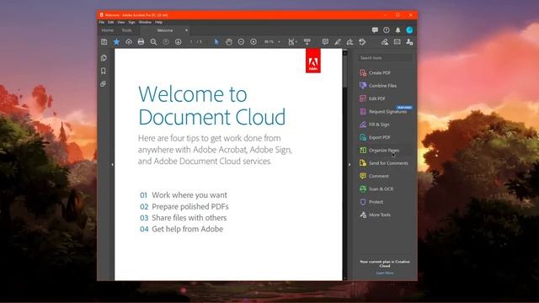Image resolution: width=539 pixels, height=303 pixels.
Task: Select the Hand pan tool
Action: click(x=228, y=42)
